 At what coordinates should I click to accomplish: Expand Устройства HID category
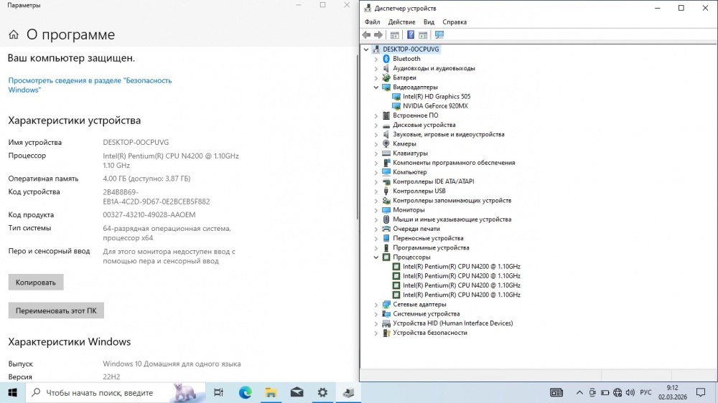pyautogui.click(x=376, y=323)
